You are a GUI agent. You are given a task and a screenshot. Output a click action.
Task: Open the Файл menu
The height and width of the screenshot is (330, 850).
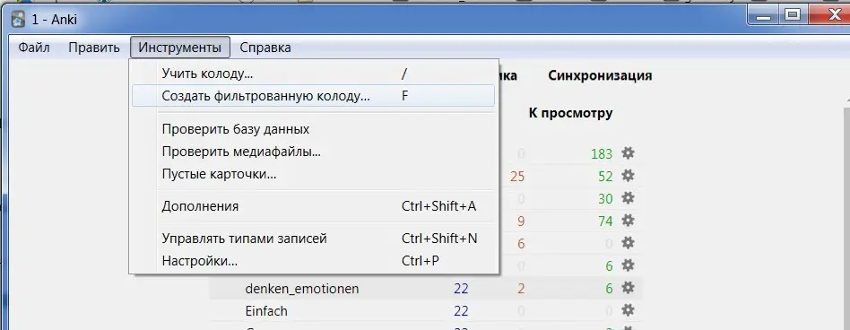(x=34, y=48)
